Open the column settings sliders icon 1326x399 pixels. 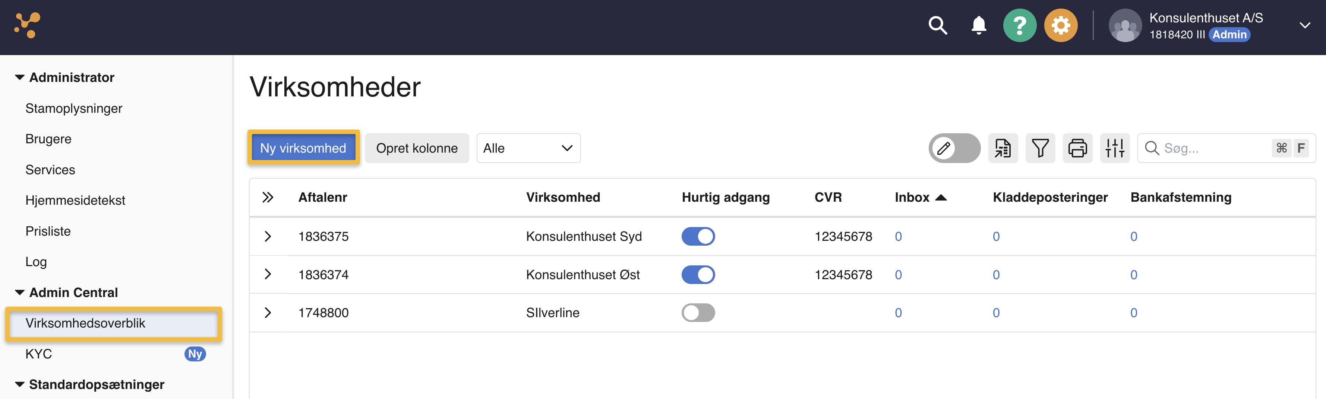point(1114,149)
